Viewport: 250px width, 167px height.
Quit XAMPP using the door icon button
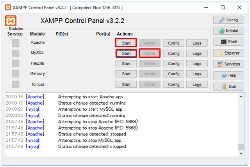[228, 87]
